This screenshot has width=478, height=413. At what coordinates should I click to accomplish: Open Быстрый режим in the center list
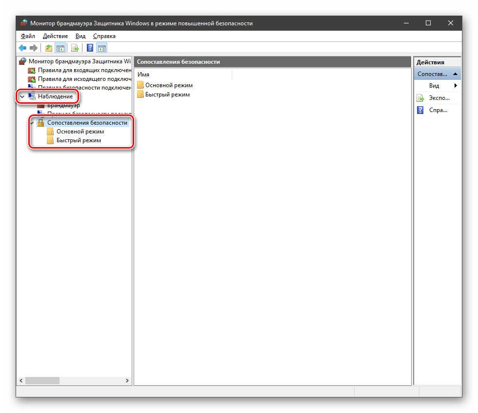point(167,94)
